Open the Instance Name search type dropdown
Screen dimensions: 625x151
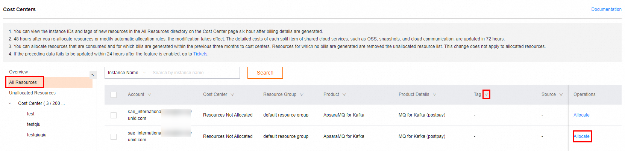click(127, 73)
